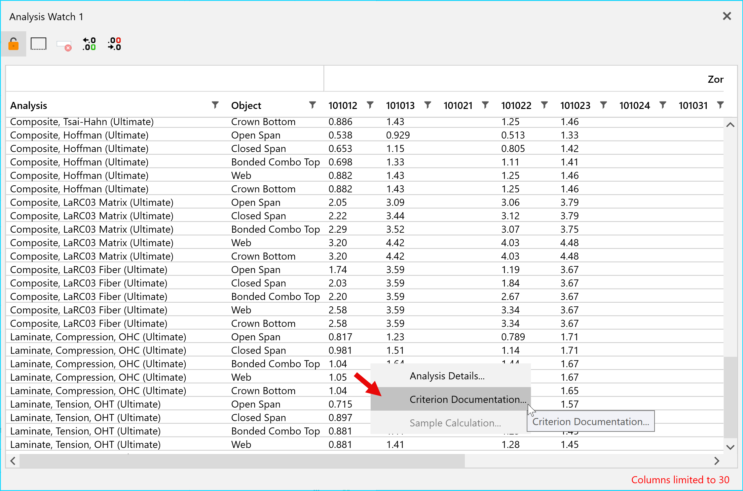Click the horizontal scrollbar thumb
This screenshot has width=743, height=491.
242,461
